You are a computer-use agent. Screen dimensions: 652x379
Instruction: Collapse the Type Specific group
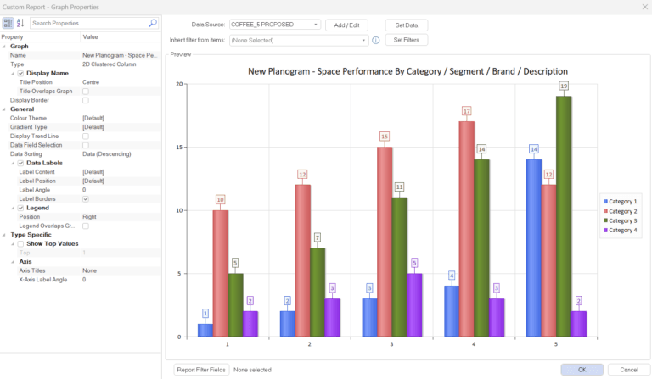[x=4, y=235]
